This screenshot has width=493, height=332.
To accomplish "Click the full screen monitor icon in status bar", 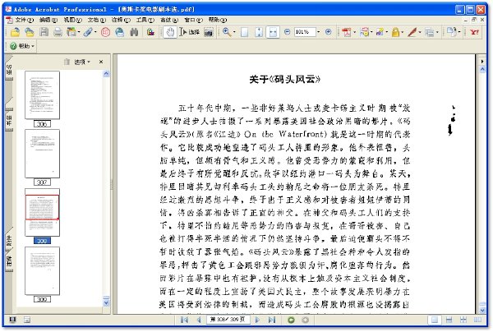I will [12, 320].
